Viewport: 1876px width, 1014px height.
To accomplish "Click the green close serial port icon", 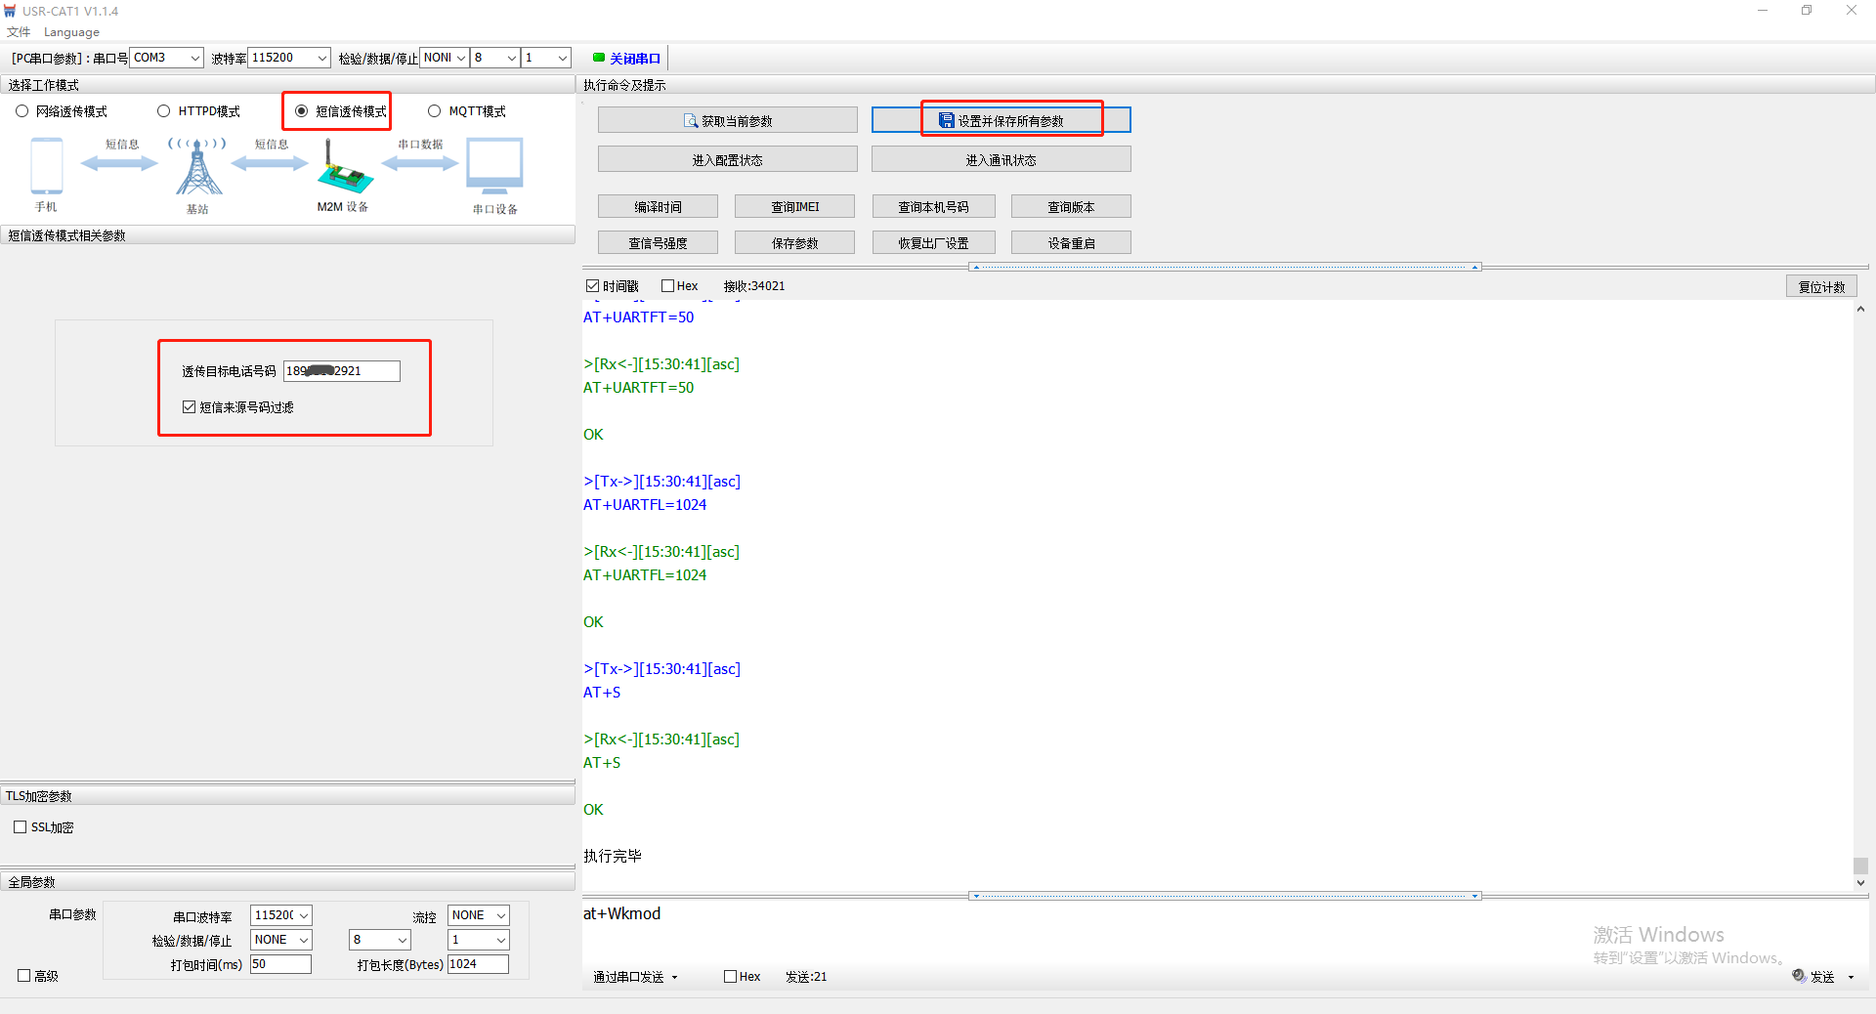I will click(599, 58).
